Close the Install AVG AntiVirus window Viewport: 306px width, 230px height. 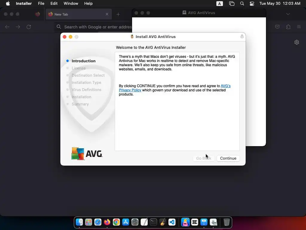coord(65,37)
